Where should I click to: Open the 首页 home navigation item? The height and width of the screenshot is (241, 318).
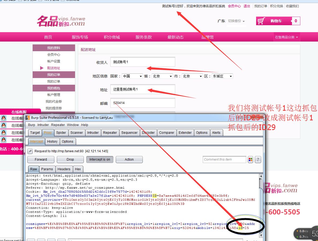click(x=48, y=37)
